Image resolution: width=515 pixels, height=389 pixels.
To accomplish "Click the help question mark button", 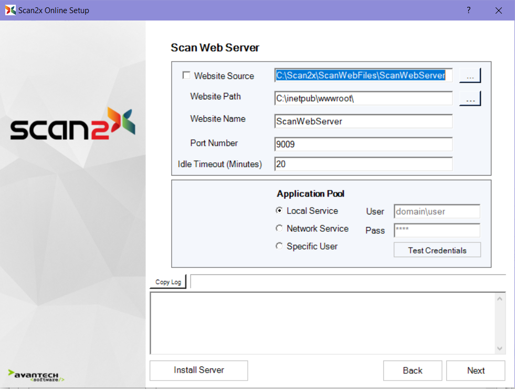I will (x=468, y=11).
